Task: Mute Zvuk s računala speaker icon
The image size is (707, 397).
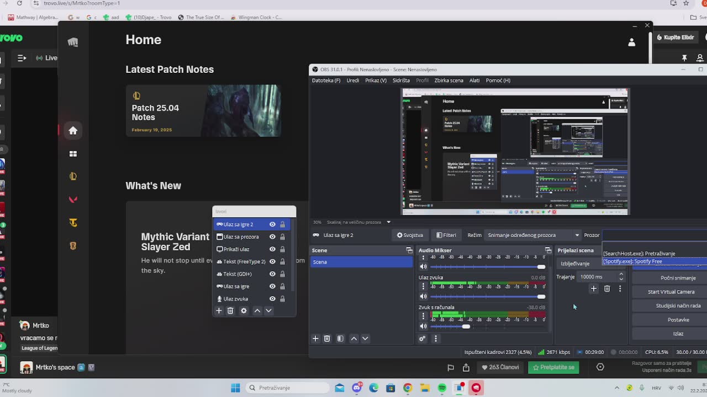Action: [424, 326]
